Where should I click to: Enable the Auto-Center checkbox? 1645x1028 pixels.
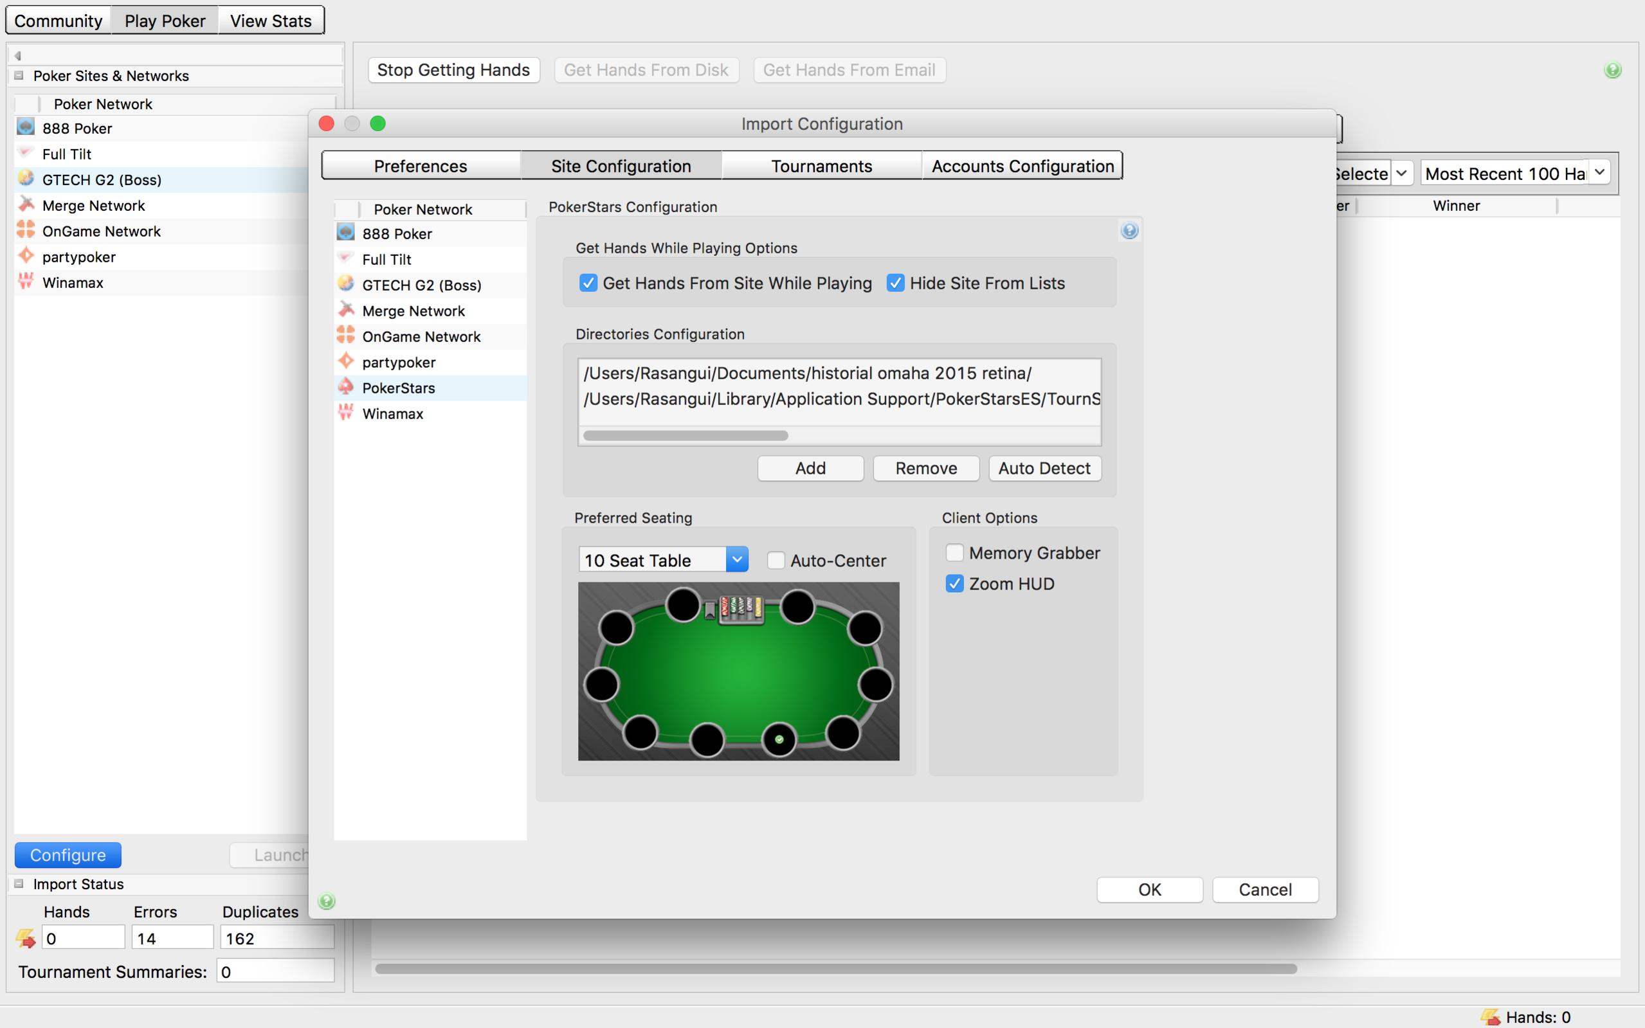tap(776, 560)
